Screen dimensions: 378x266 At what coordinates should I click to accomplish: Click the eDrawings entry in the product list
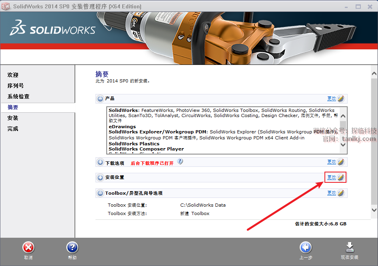pyautogui.click(x=122, y=126)
